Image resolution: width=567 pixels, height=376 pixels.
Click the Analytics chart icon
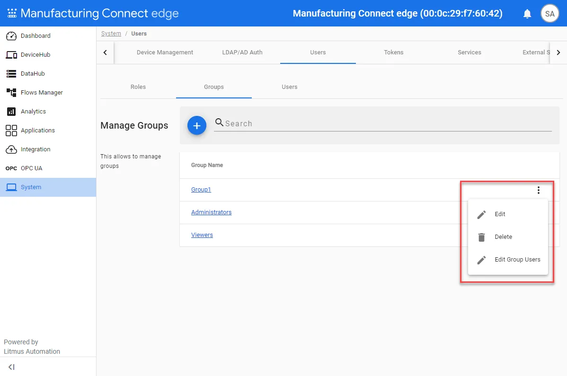[11, 112]
